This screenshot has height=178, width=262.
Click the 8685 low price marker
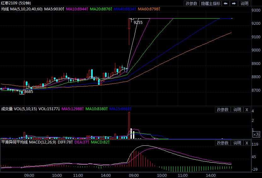(28, 92)
